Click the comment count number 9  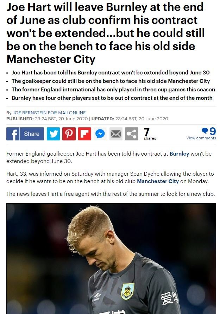point(212,131)
